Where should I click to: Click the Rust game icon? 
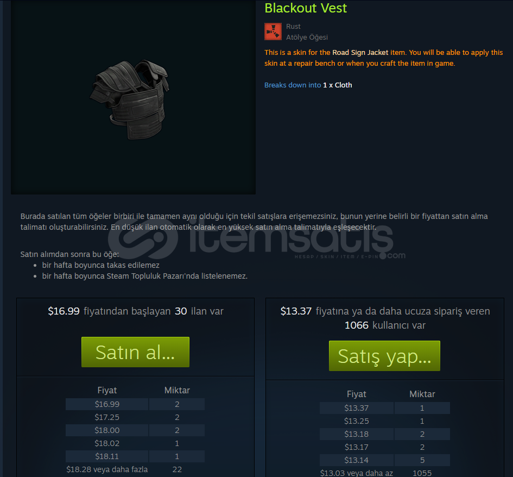pyautogui.click(x=273, y=32)
